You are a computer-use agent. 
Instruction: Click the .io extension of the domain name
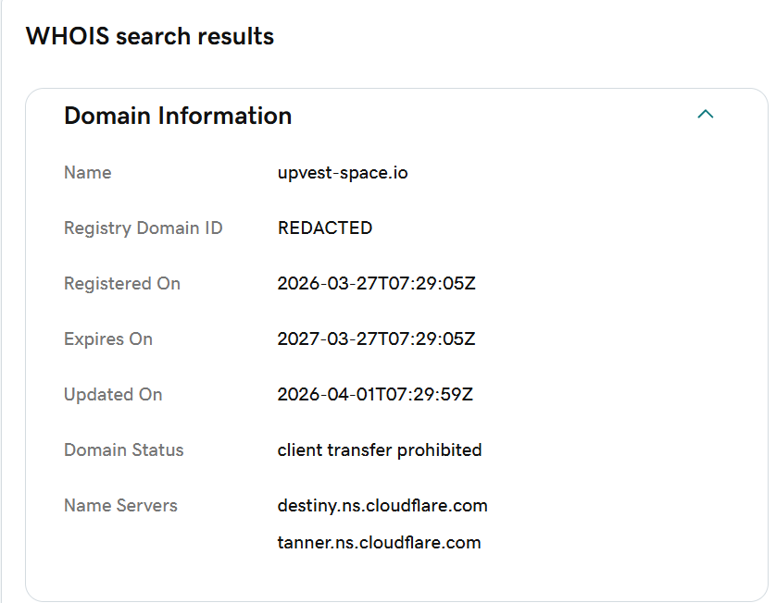(x=398, y=173)
